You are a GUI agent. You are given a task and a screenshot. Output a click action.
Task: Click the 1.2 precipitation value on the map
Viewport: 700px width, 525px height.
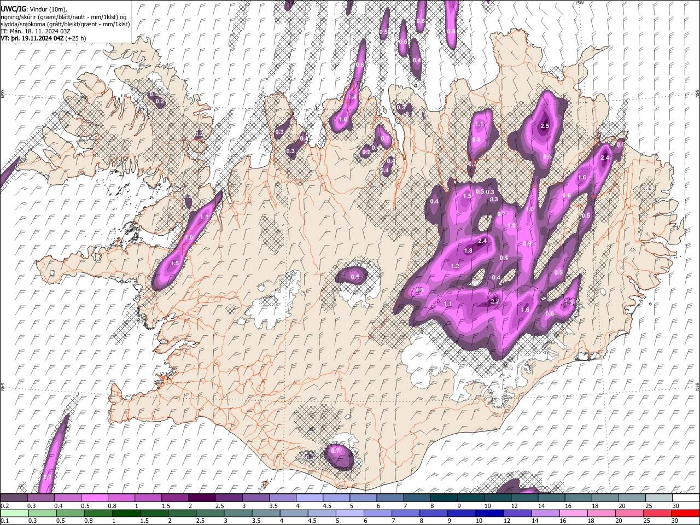(455, 266)
